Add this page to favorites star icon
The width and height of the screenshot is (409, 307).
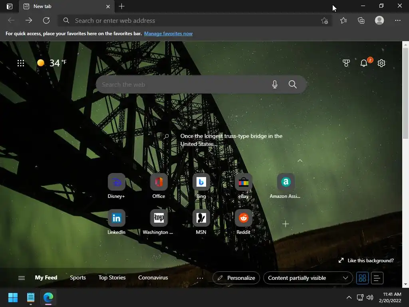(x=324, y=21)
